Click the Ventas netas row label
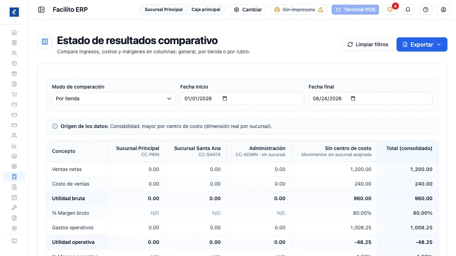 pos(67,169)
